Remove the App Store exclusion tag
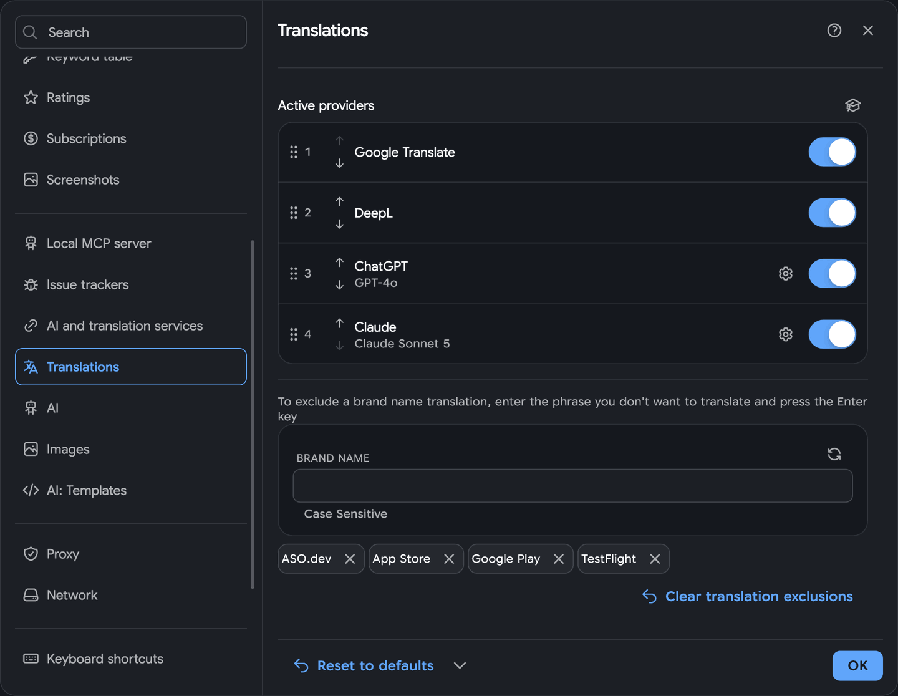Image resolution: width=898 pixels, height=696 pixels. point(449,559)
